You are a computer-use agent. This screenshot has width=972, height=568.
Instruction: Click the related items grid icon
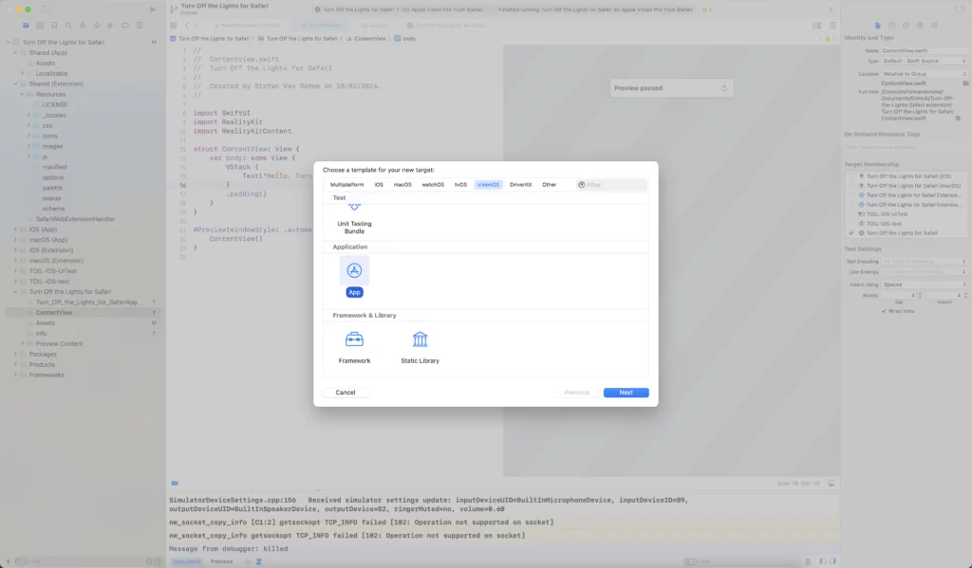[173, 26]
